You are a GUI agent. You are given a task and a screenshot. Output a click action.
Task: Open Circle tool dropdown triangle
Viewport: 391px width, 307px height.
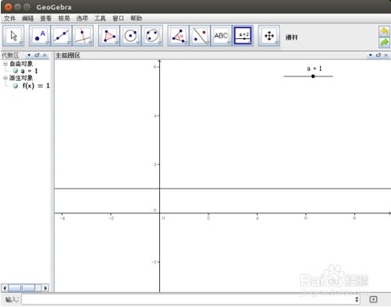(138, 43)
